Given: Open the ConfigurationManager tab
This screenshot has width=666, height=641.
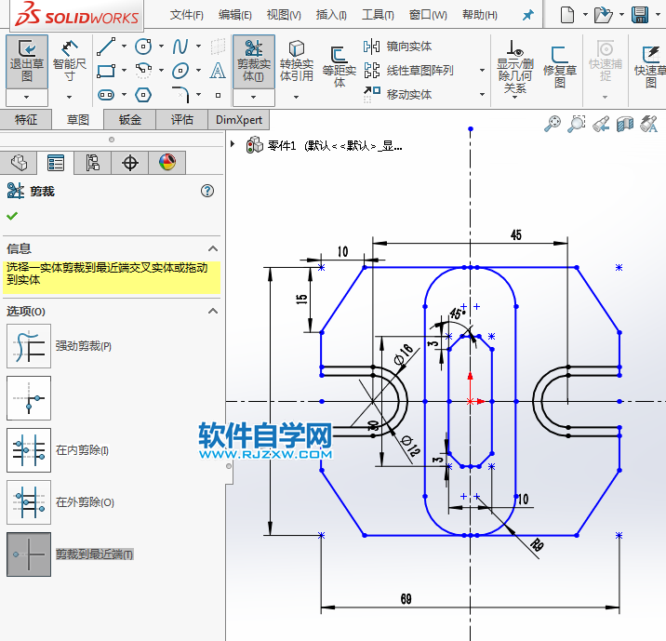Looking at the screenshot, I should click(93, 163).
